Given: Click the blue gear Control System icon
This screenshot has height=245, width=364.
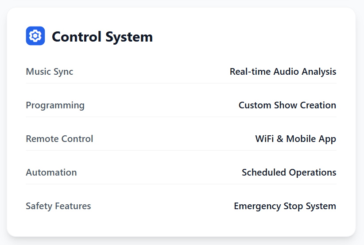Looking at the screenshot, I should click(x=35, y=36).
